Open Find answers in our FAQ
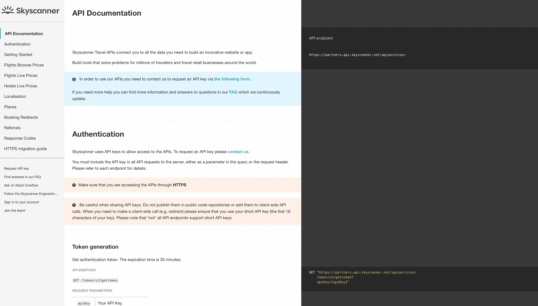Viewport: 538px width, 306px height. (x=22, y=177)
